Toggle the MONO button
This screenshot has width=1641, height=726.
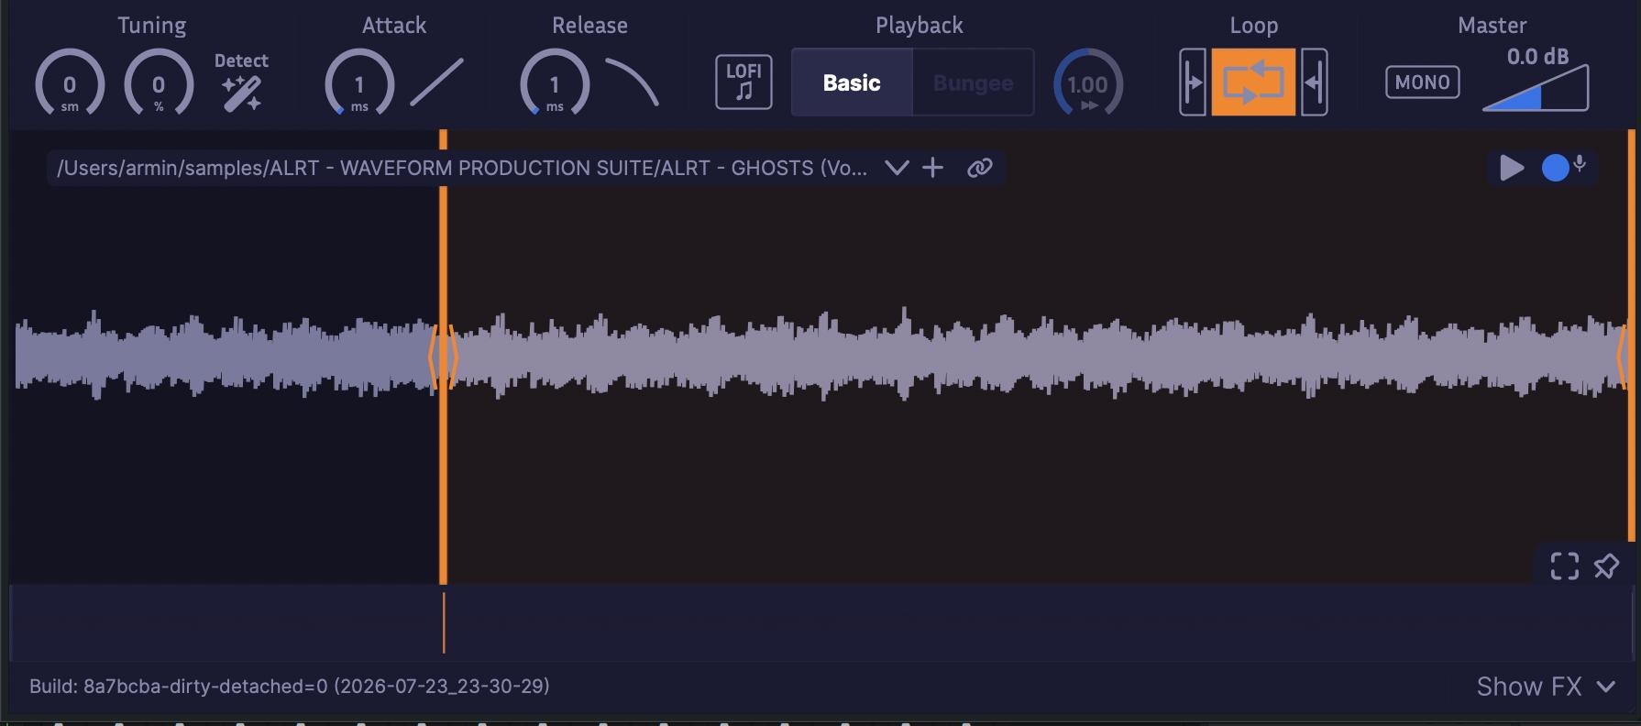click(x=1422, y=82)
